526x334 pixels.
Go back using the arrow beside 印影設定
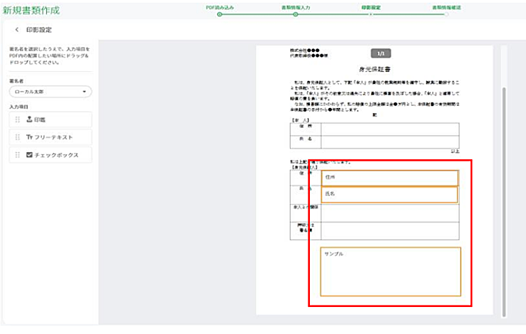point(17,30)
